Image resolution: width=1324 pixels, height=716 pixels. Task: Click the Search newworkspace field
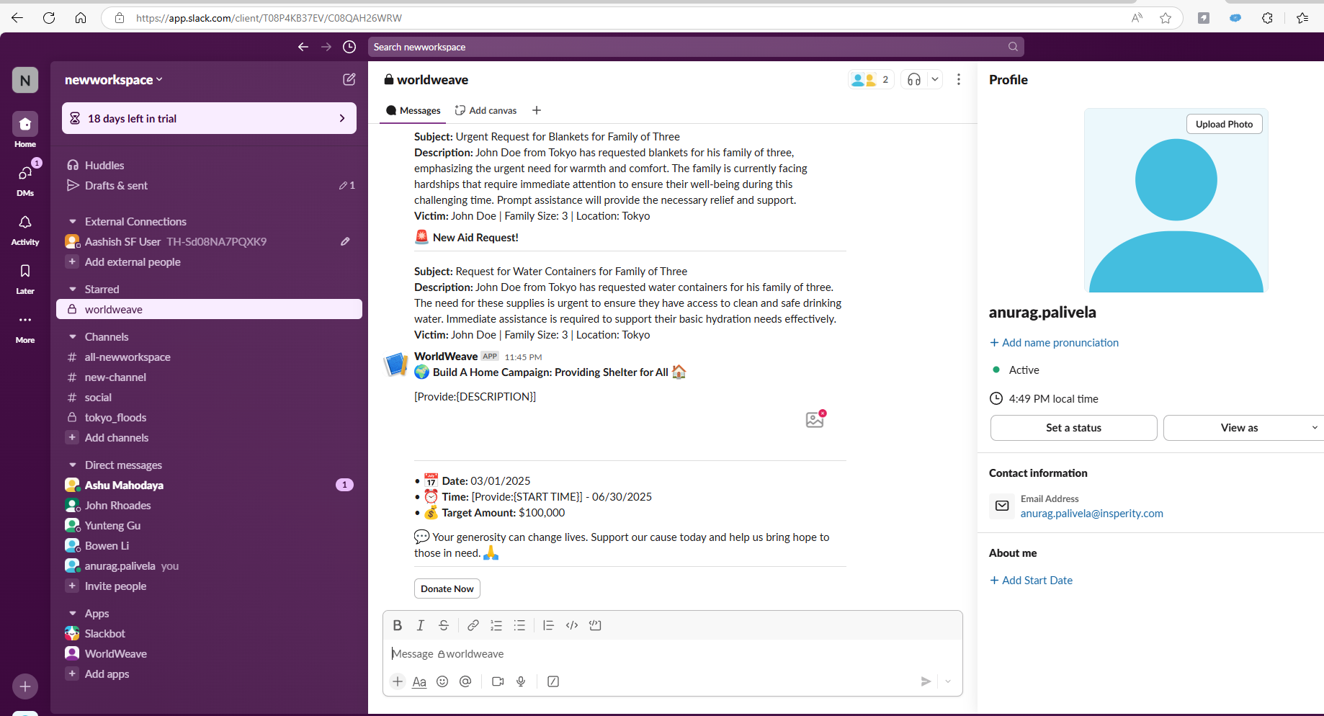[x=696, y=47]
